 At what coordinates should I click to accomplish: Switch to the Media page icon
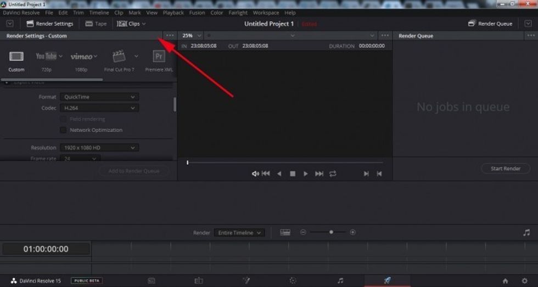pyautogui.click(x=152, y=280)
